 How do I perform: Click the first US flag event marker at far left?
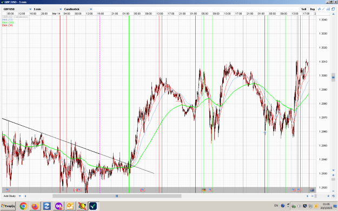point(8,190)
